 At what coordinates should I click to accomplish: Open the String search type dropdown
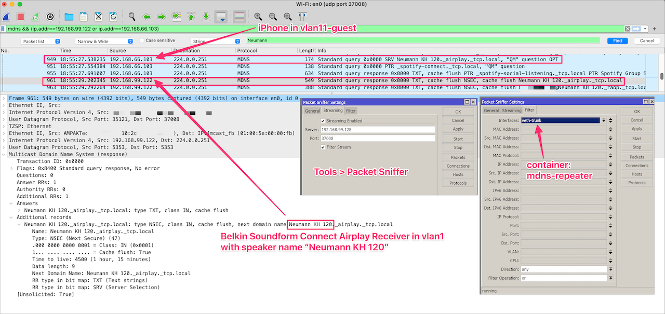(x=216, y=41)
